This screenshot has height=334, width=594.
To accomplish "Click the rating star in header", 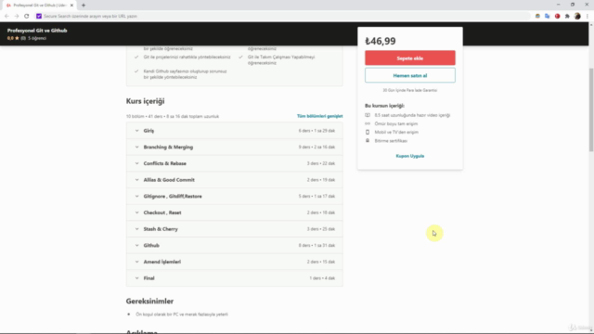I will click(17, 38).
